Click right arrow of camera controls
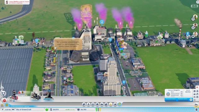199x112 pixels. (197, 6)
